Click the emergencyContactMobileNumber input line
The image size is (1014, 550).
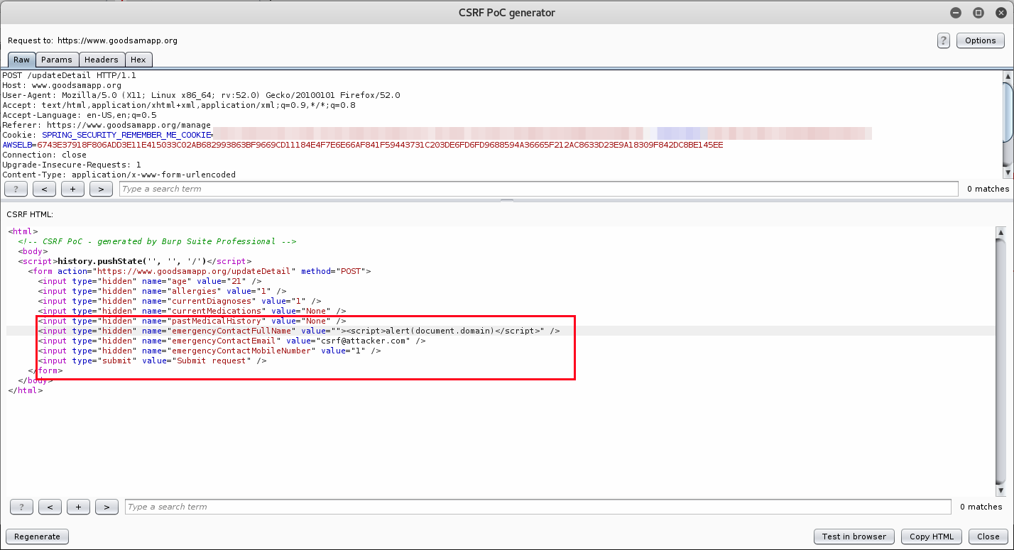click(209, 351)
